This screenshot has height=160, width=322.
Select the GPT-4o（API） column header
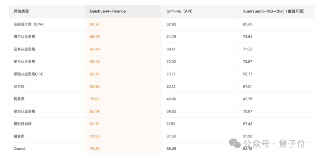click(x=180, y=11)
